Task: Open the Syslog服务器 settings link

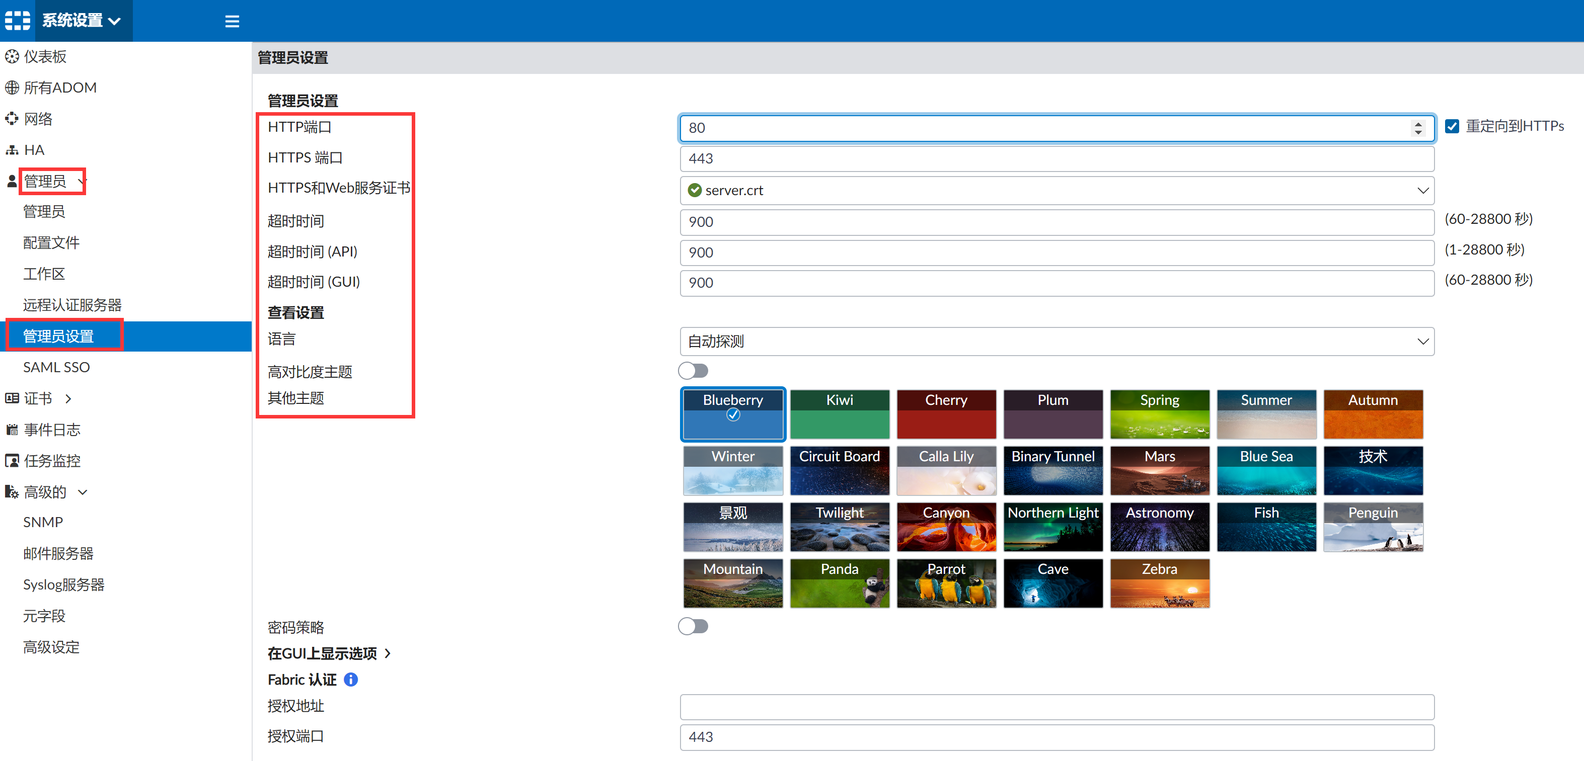Action: 63,584
